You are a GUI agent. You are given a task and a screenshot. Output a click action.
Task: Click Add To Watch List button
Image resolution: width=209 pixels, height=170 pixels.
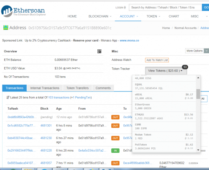click(x=157, y=60)
